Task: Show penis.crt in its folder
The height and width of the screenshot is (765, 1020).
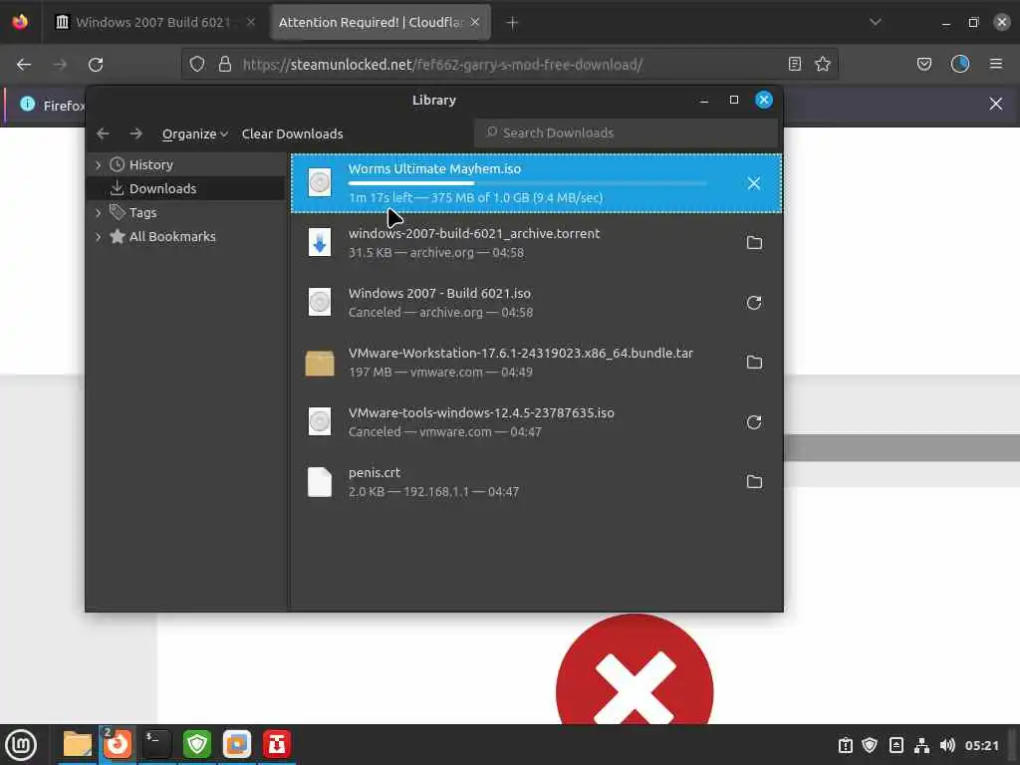Action: click(754, 481)
